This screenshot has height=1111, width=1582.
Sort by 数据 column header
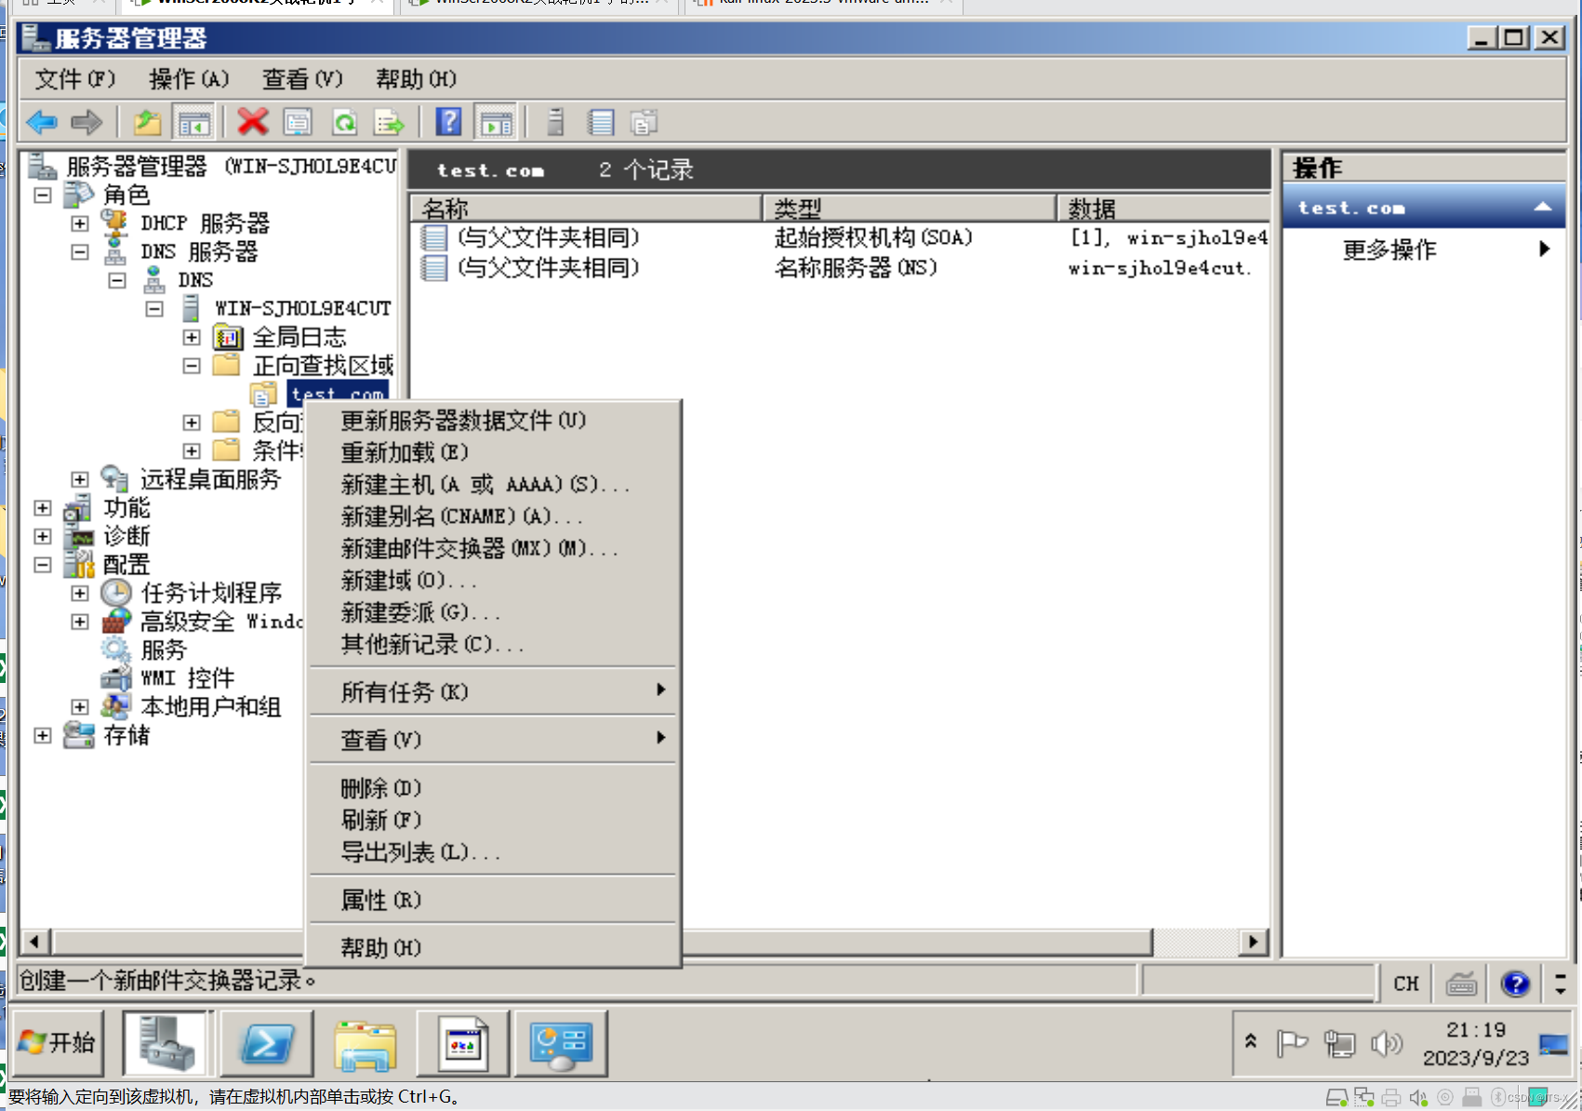tap(1163, 207)
